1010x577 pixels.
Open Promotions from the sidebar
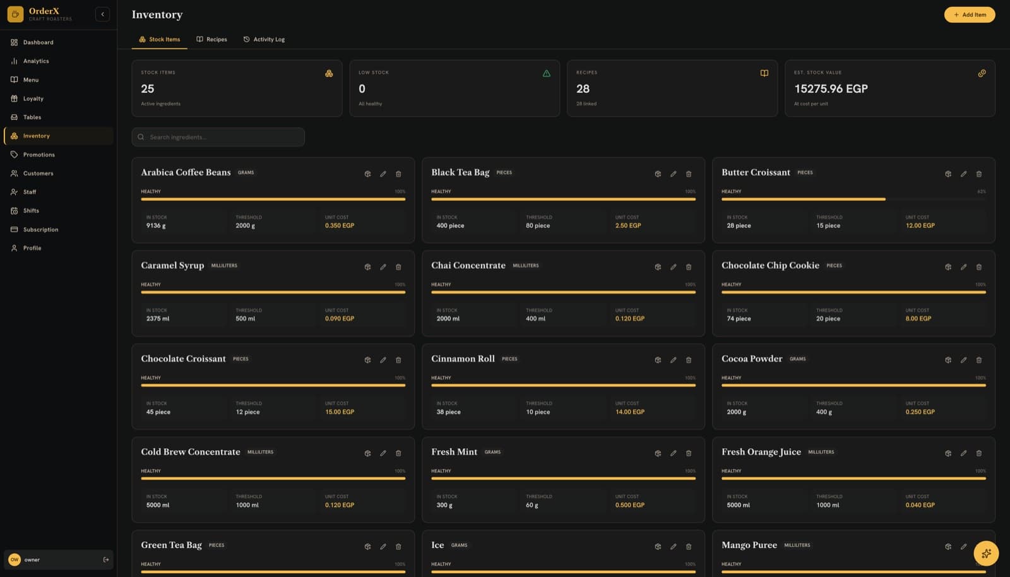[x=58, y=155]
